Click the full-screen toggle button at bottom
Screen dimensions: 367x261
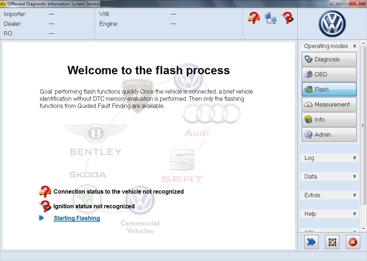[x=332, y=242]
